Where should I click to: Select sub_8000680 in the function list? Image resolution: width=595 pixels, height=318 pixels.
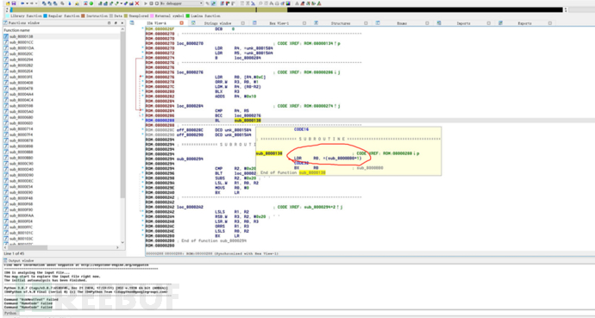click(62, 117)
